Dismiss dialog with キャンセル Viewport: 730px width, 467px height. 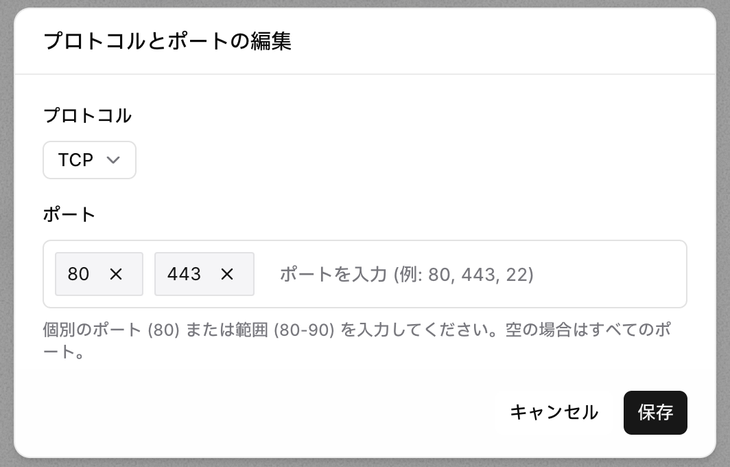pos(554,413)
